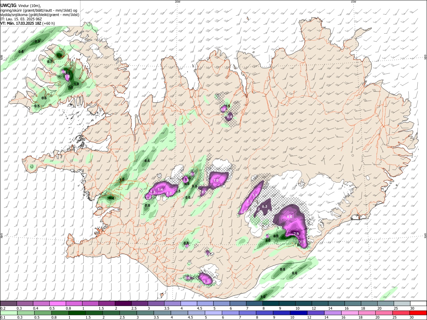Click the '20W' longitude label

[x=177, y=2]
